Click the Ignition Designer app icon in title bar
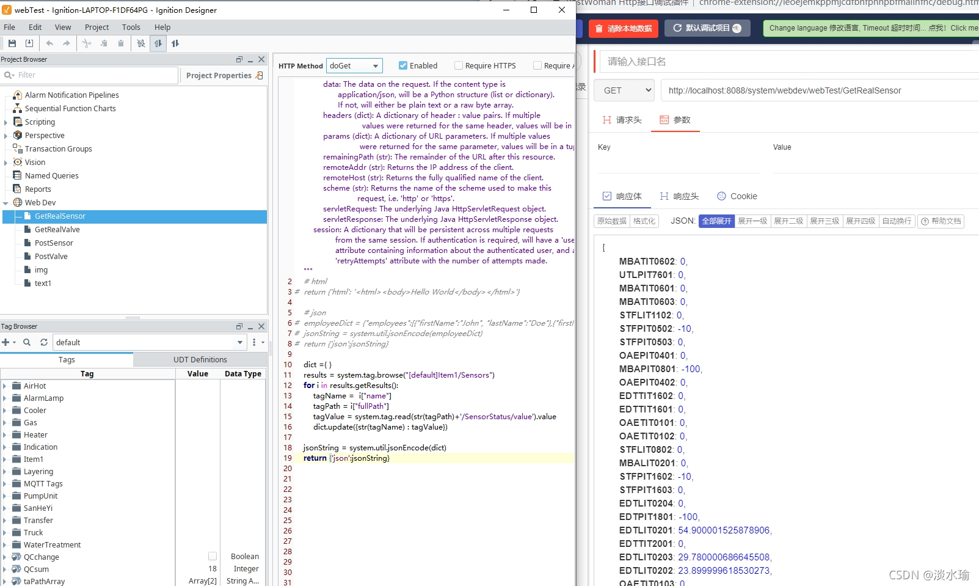 tap(7, 10)
